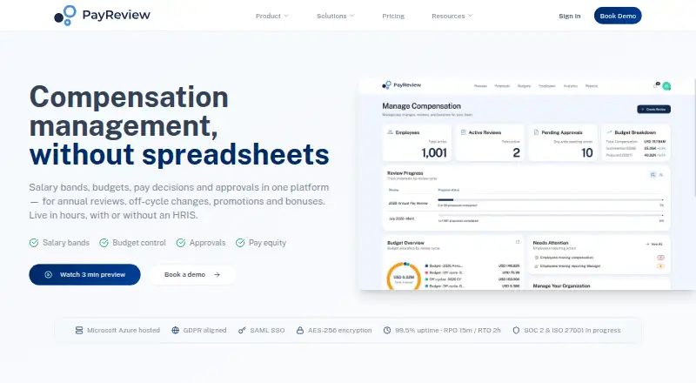Open the Resources dropdown menu
Image resolution: width=696 pixels, height=383 pixels.
tap(452, 16)
